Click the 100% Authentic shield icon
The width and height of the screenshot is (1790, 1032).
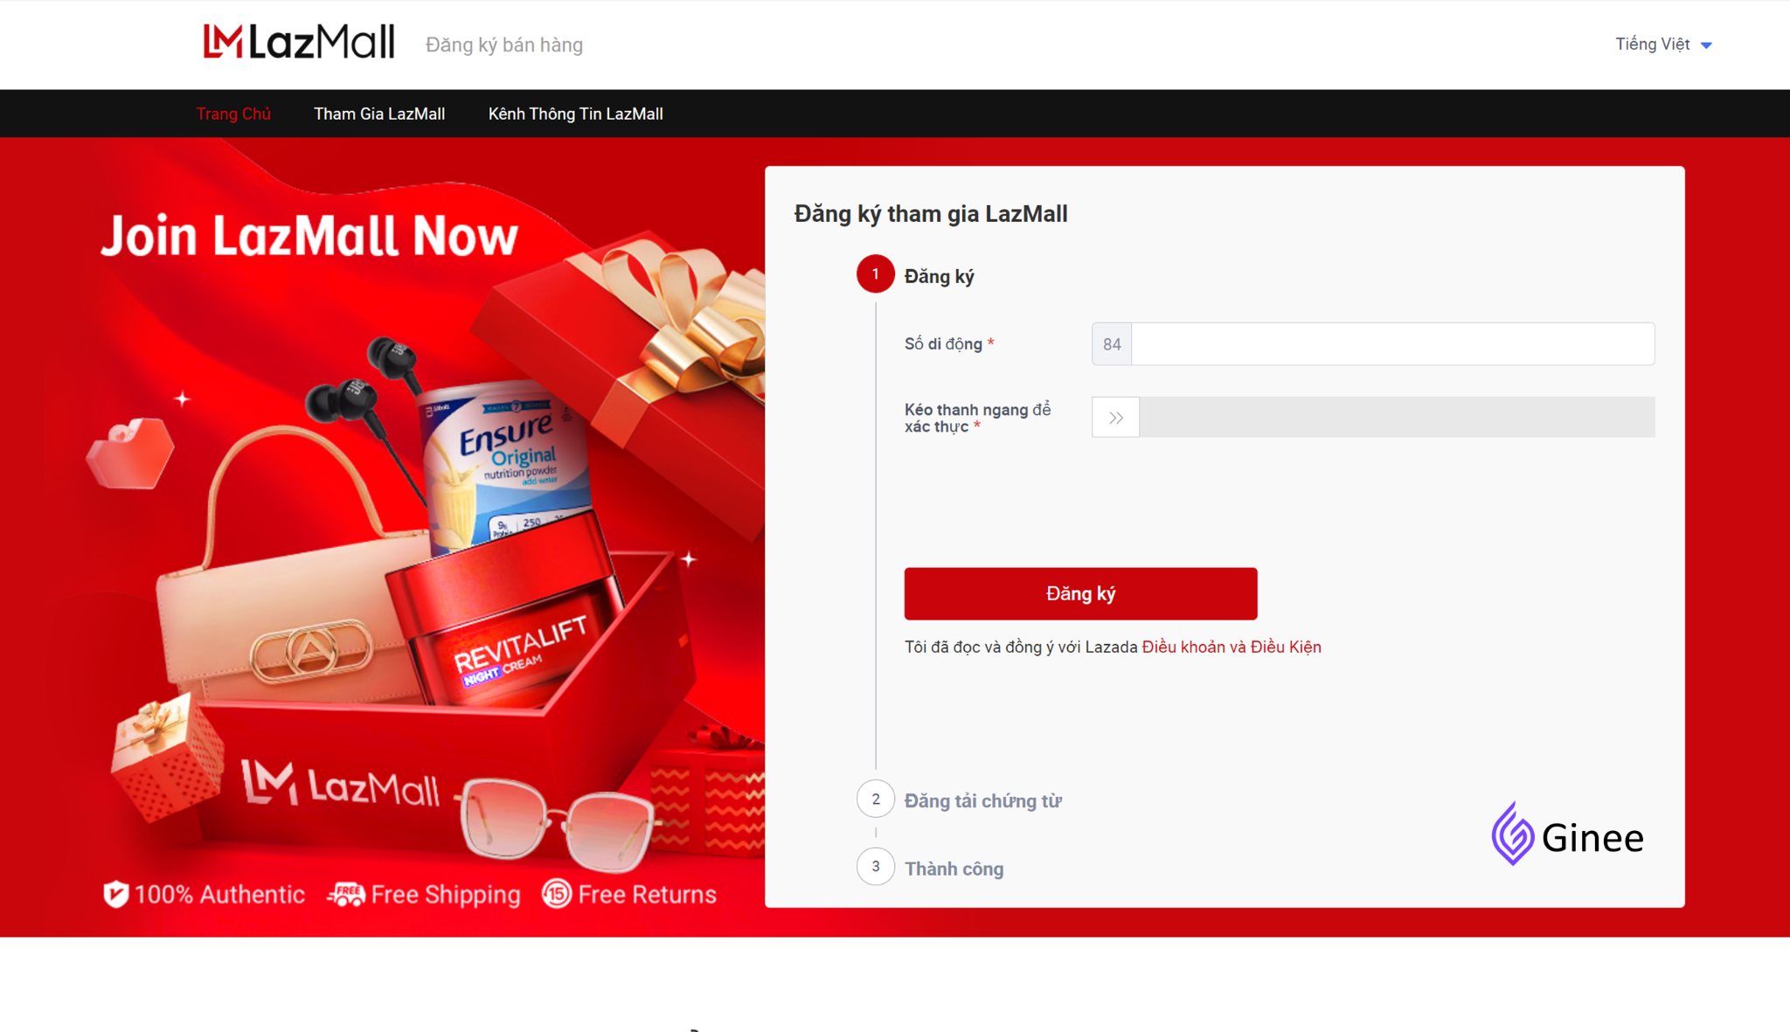[115, 894]
